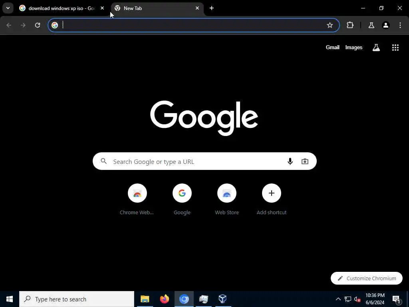Open the tab search dropdown arrow
The width and height of the screenshot is (409, 307).
pos(8,8)
